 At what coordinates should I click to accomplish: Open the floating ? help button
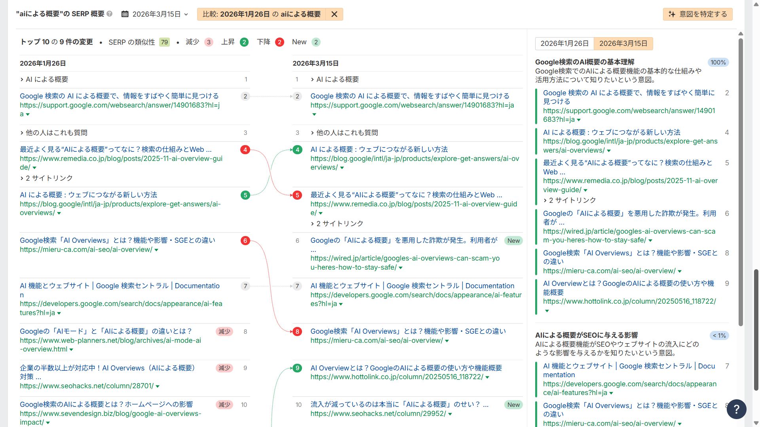point(736,409)
